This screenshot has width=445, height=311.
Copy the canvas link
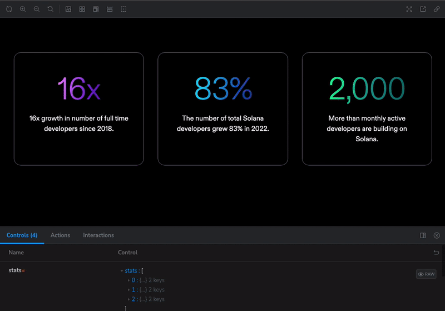437,9
